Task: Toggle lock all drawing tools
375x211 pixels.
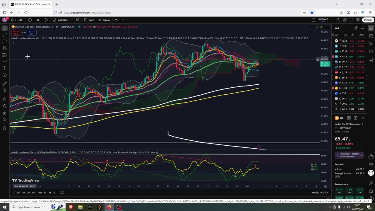Action: pos(5,113)
